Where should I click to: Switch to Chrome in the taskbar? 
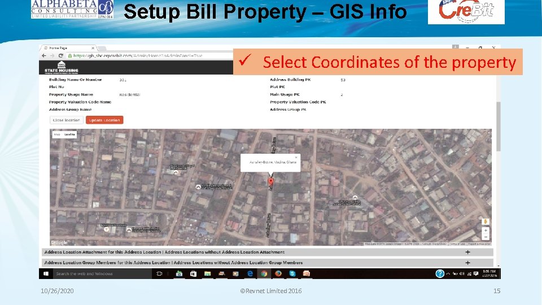point(264,273)
